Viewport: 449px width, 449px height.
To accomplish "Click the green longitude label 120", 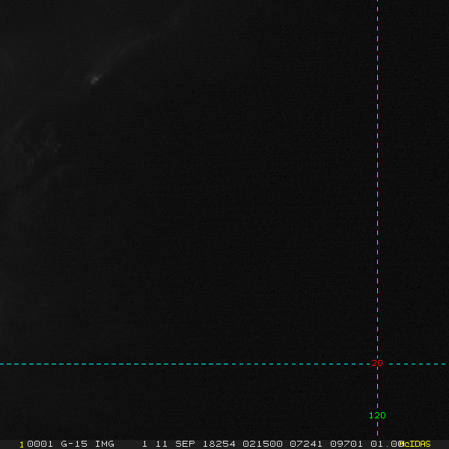I will [377, 415].
